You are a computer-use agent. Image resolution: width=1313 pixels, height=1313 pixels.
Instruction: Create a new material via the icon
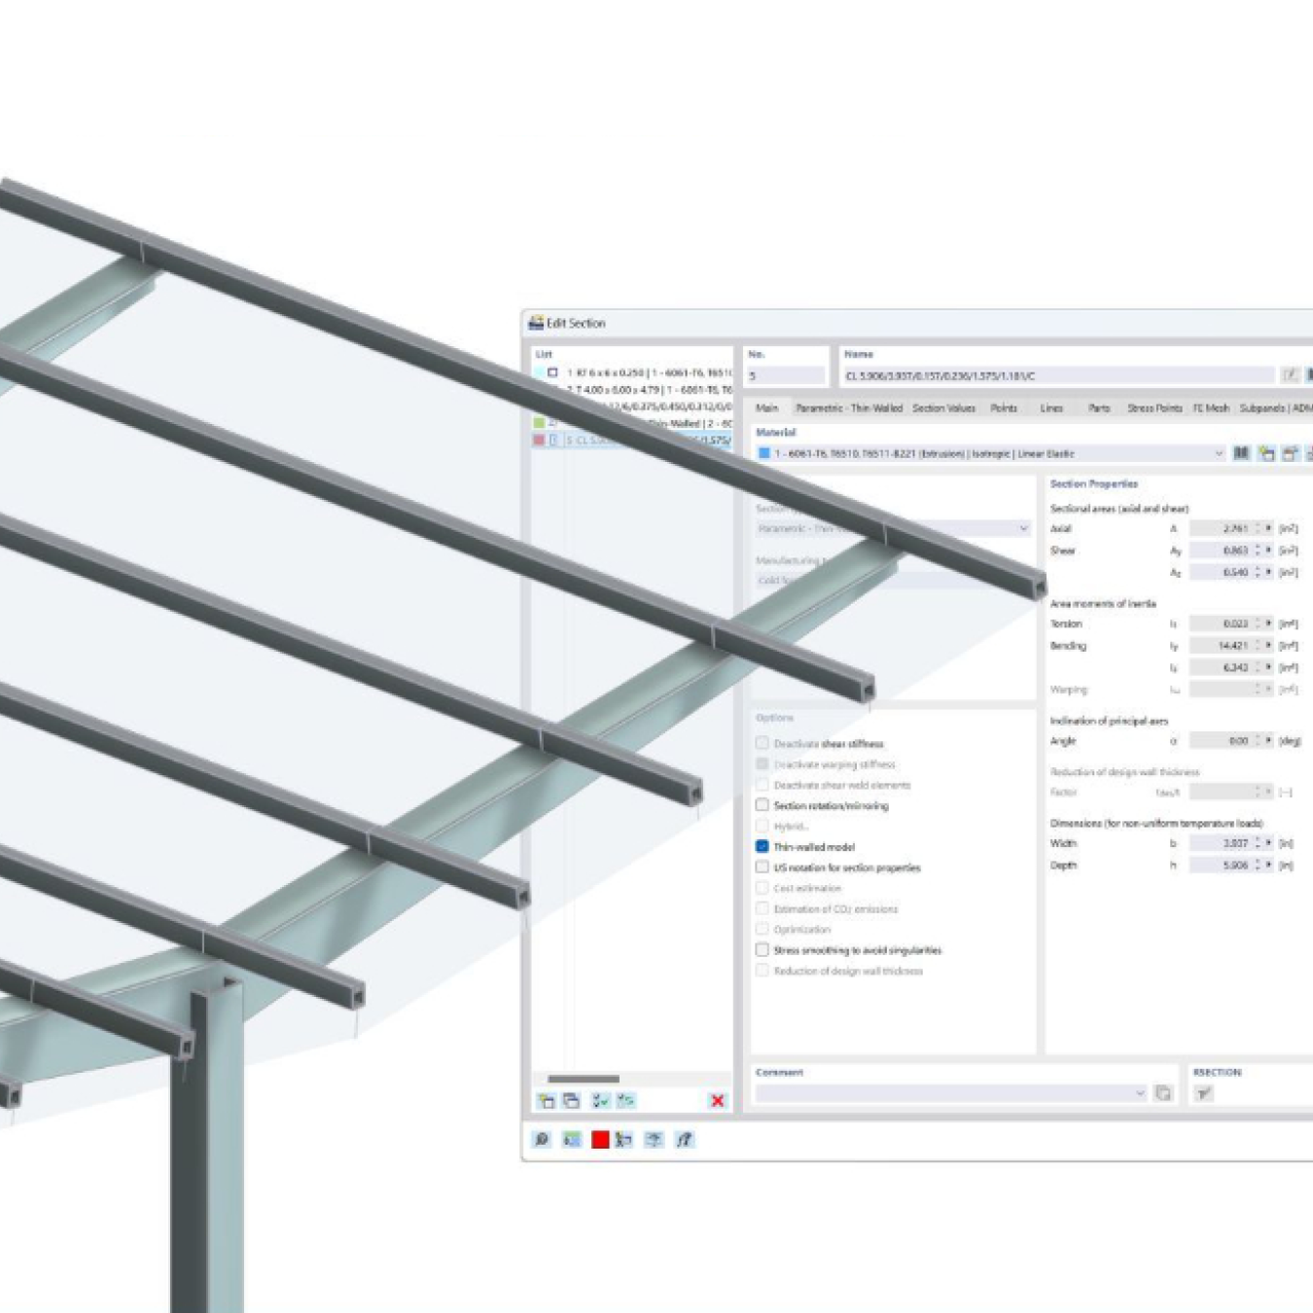[1266, 453]
